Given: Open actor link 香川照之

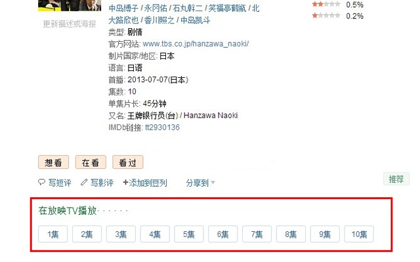Looking at the screenshot, I should tap(159, 20).
